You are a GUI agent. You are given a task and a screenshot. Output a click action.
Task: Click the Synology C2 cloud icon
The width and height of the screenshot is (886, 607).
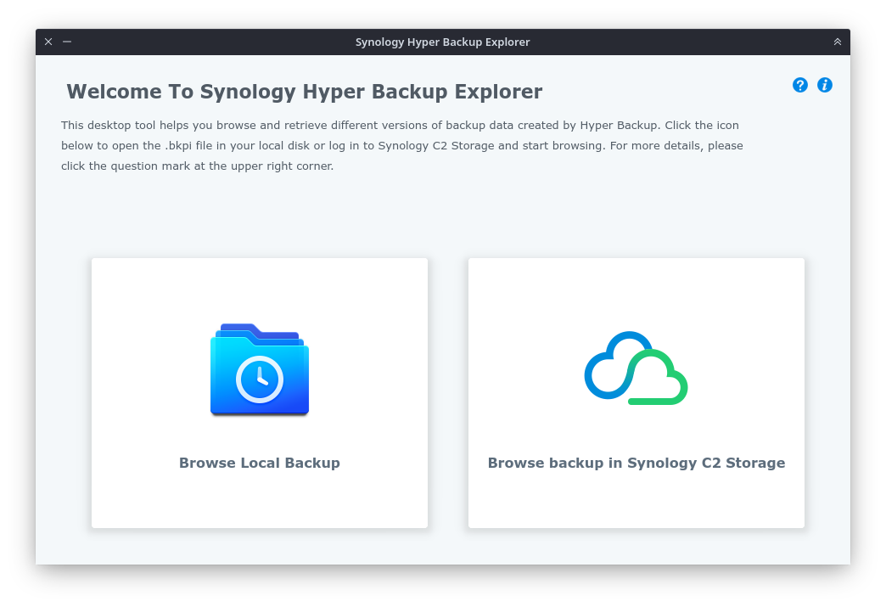[636, 368]
